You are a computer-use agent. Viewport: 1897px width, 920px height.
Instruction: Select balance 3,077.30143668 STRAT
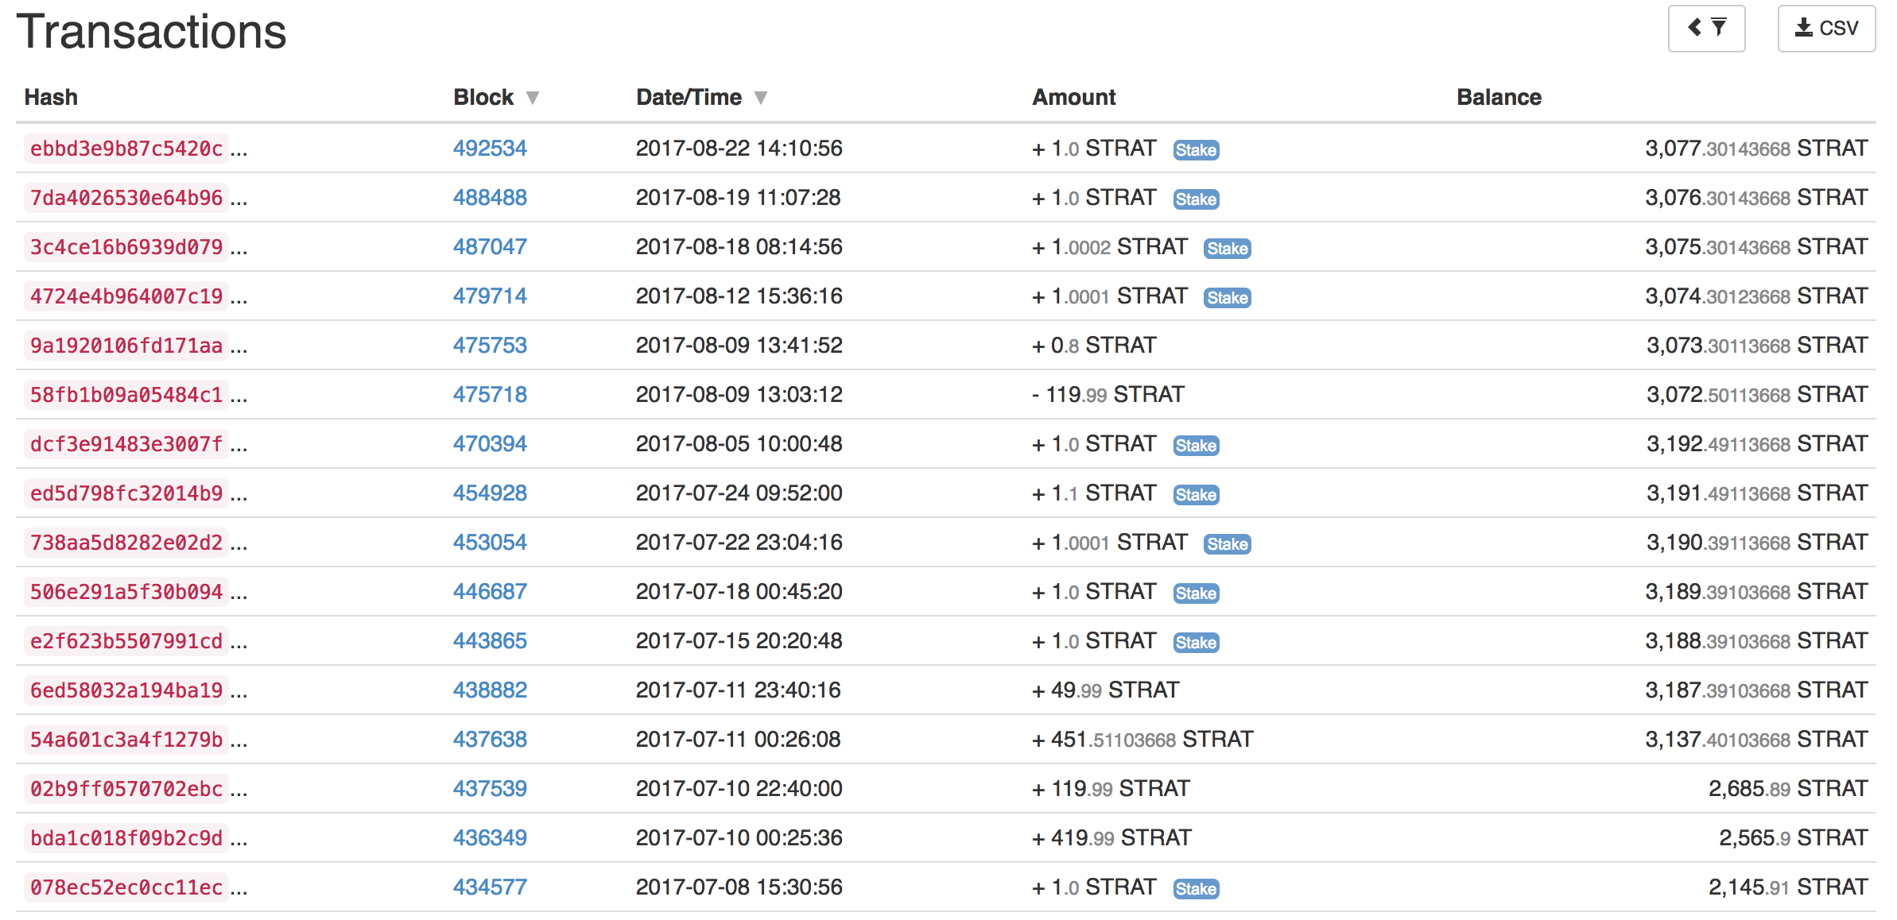pyautogui.click(x=1756, y=149)
